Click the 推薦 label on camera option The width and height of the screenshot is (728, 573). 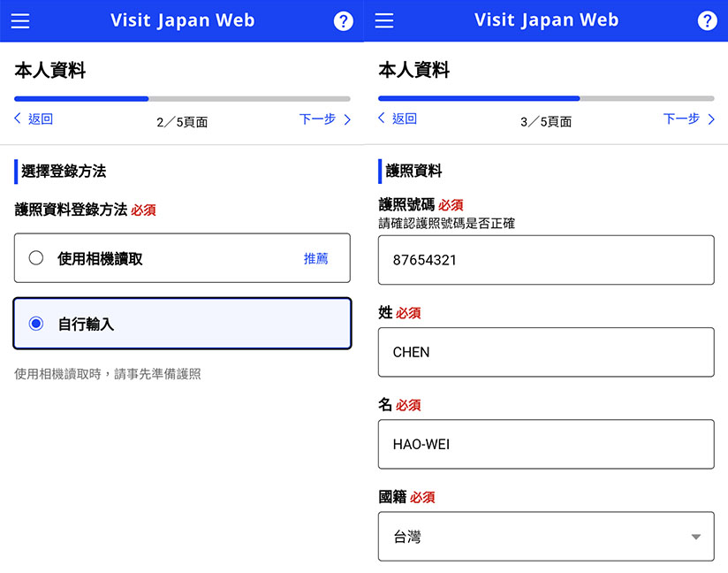(x=315, y=258)
